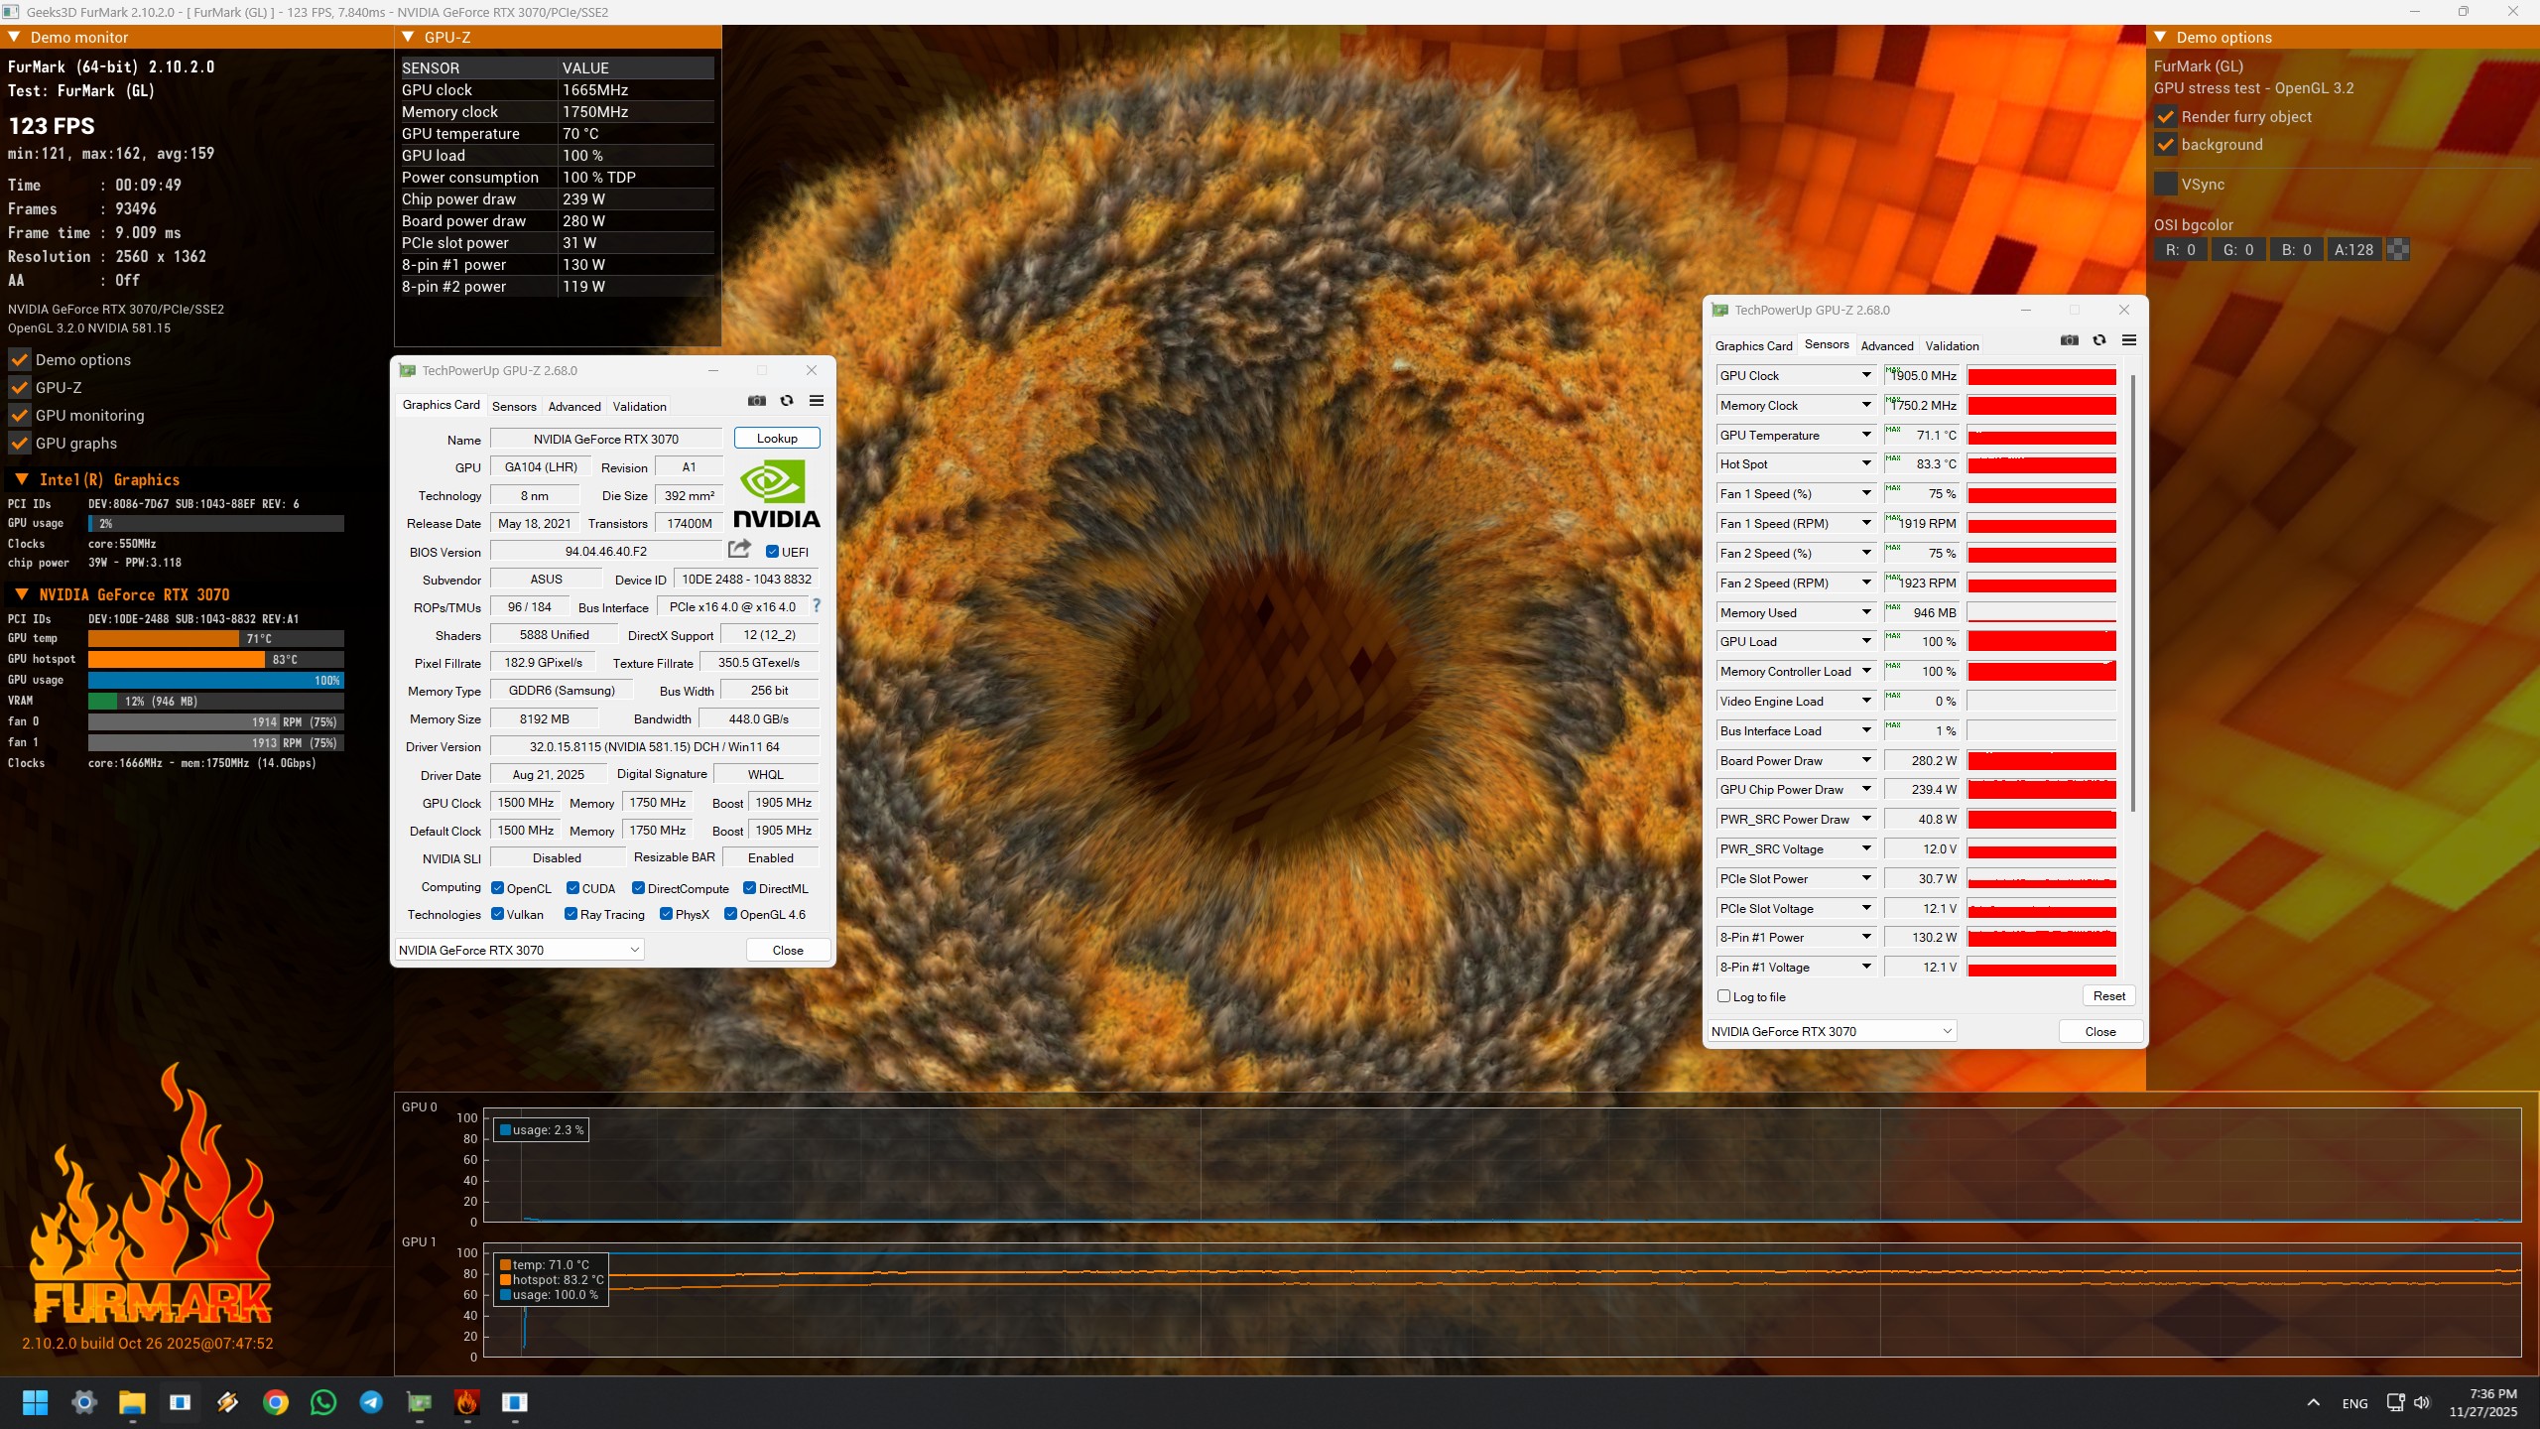Open the Validation tab in left GPU-Z
The width and height of the screenshot is (2540, 1429).
(639, 406)
